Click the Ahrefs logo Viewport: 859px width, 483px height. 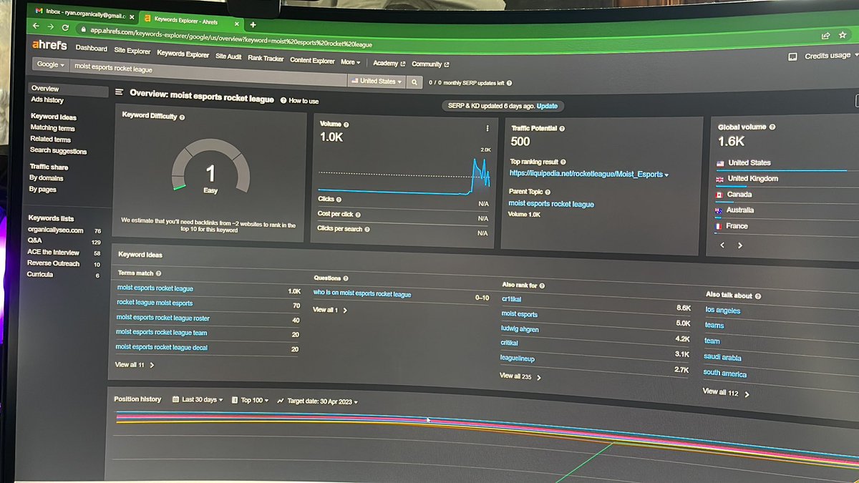(49, 45)
